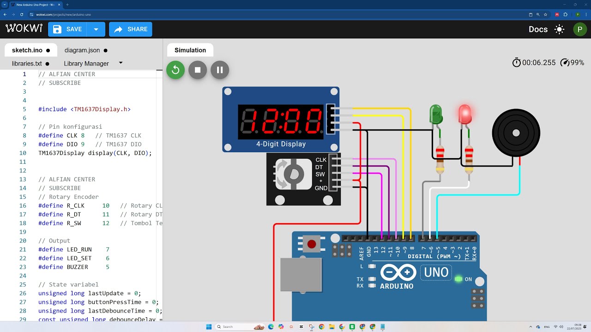Click the red LED
Image resolution: width=591 pixels, height=332 pixels.
tap(465, 114)
